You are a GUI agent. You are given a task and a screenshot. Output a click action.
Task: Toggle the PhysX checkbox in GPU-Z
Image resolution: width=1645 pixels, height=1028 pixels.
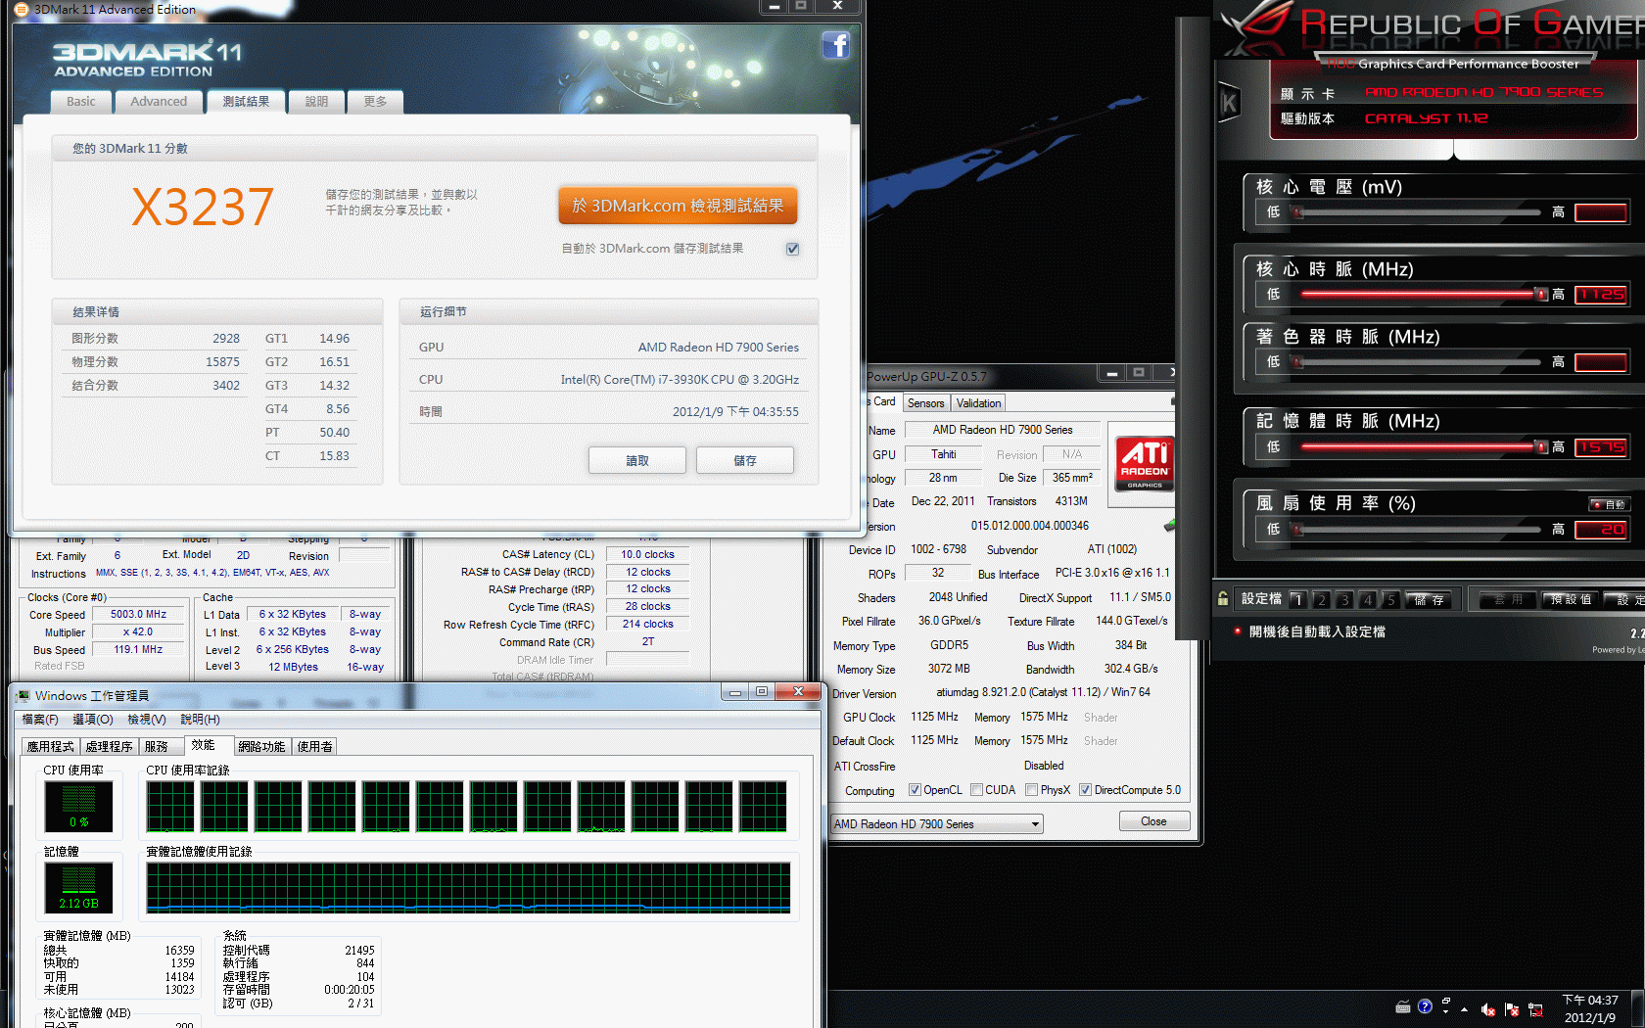[x=1031, y=790]
